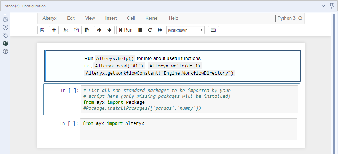Screen dimensions: 338x154
Task: Cut selected cell using the scissors icon
Action: pos(65,30)
